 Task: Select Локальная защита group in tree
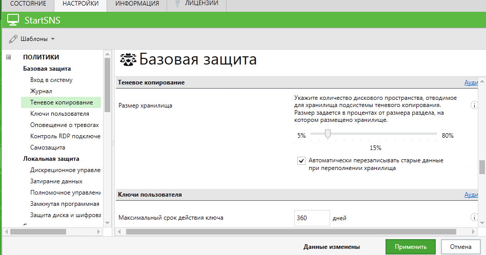pyautogui.click(x=51, y=159)
